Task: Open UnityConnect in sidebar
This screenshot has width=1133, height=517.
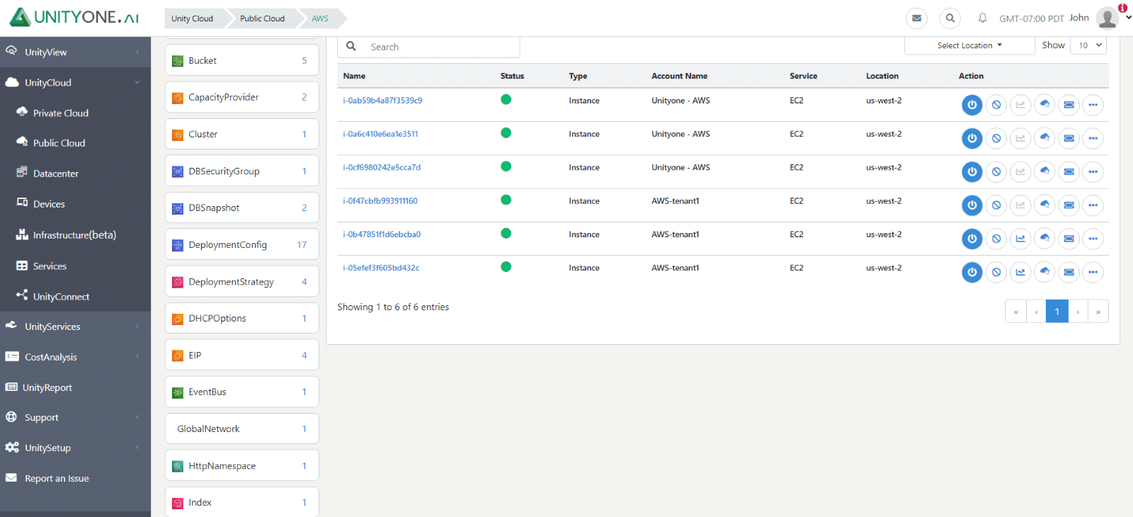Action: tap(61, 297)
